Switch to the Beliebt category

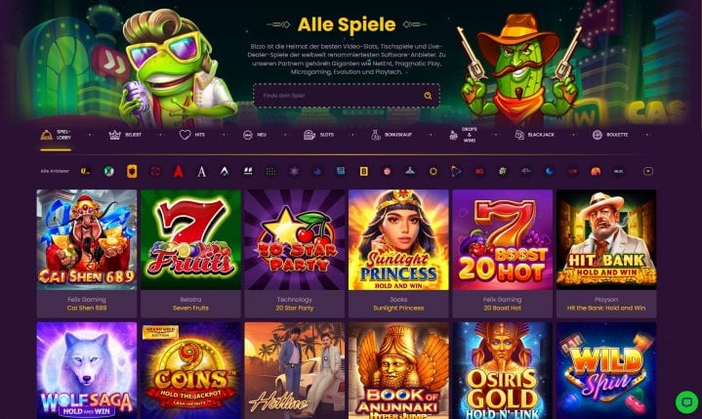(125, 135)
